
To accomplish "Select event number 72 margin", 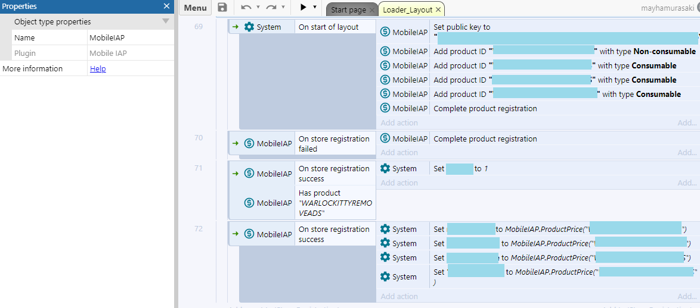I will (x=198, y=229).
